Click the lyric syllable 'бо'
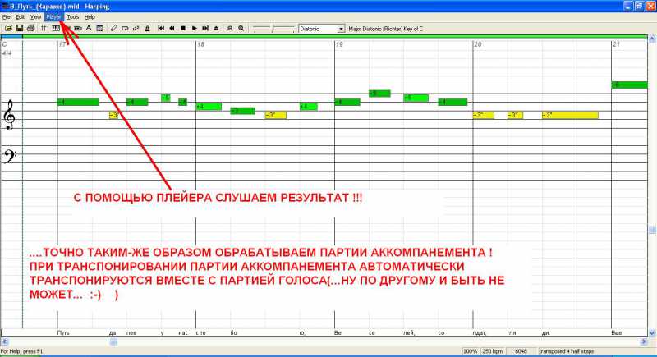657x357 pixels. tap(234, 333)
